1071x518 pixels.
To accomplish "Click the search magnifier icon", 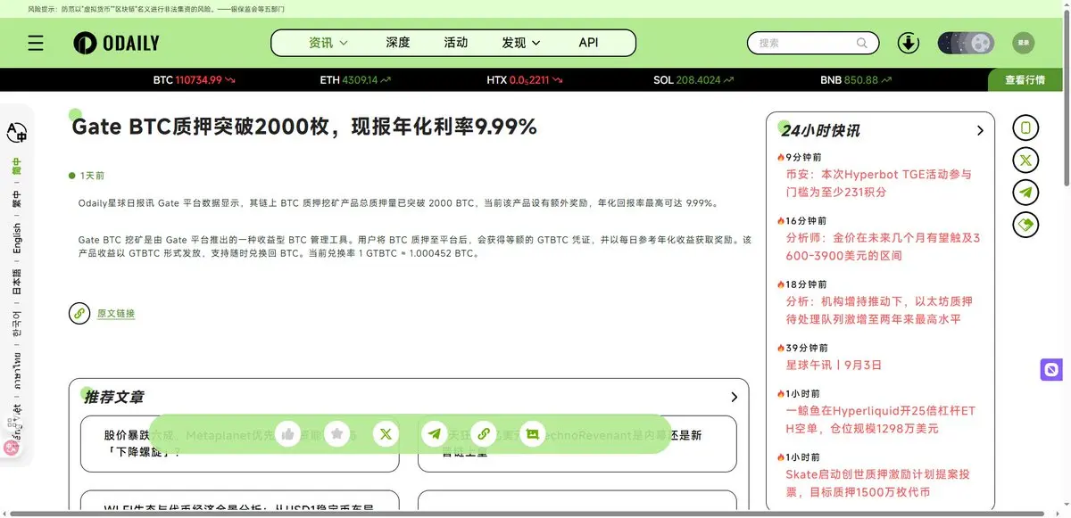I will (862, 43).
